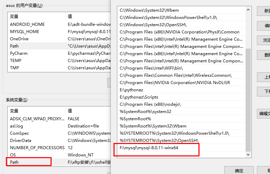Screen dimensions: 270x174
Task: Select the NVIDIA NvDLISR path entry
Action: click(182, 83)
